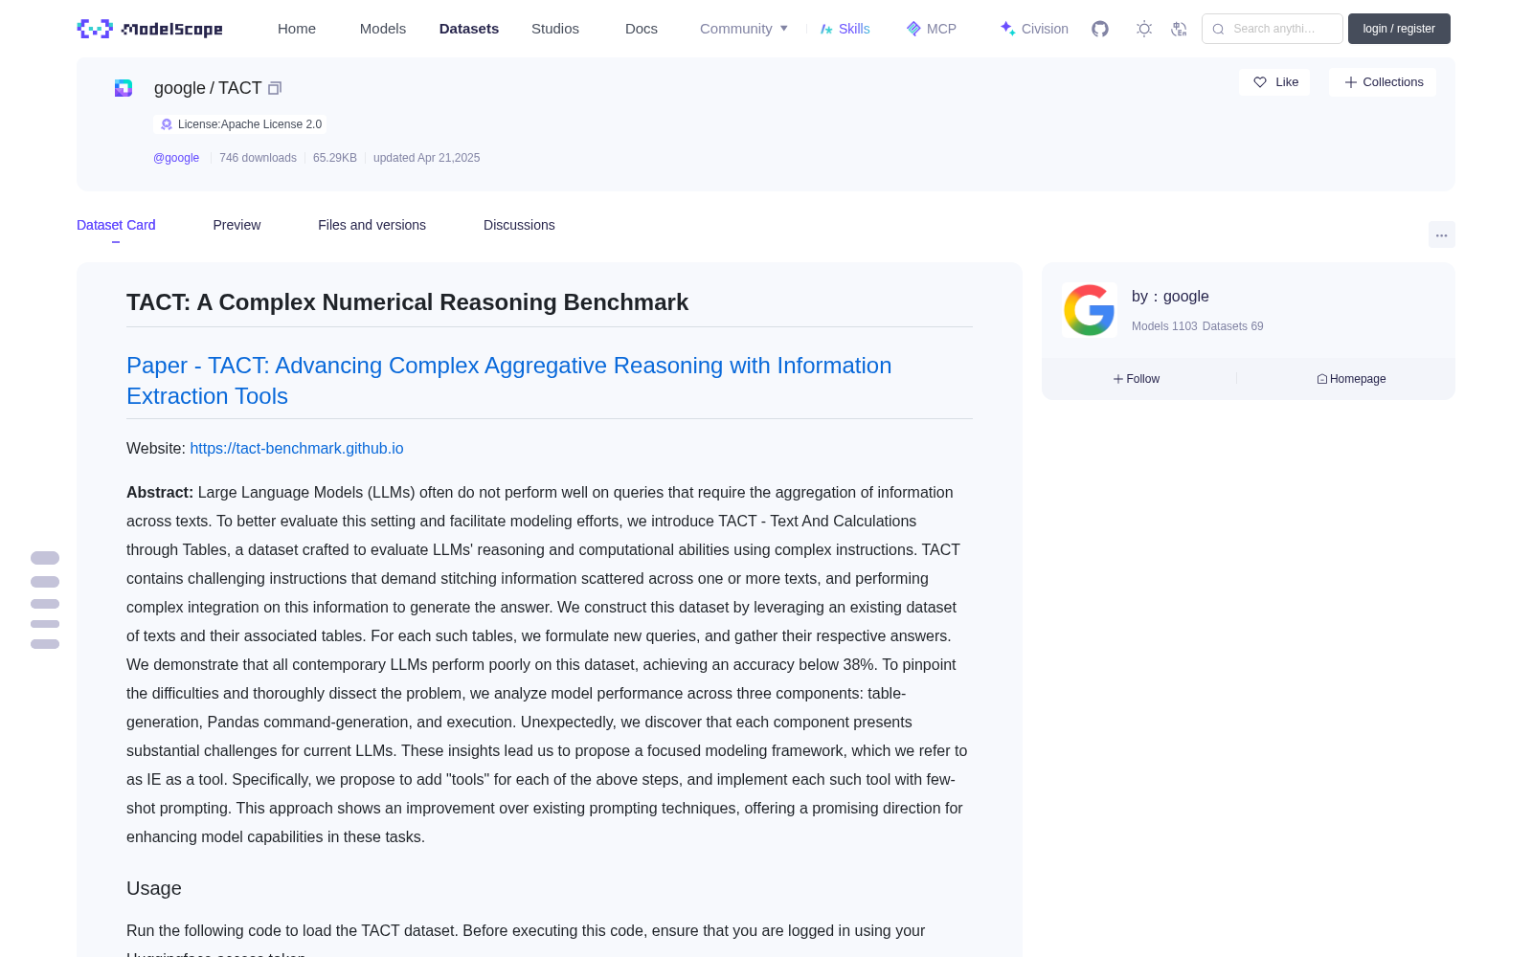Click the Datasets 69 count
The height and width of the screenshot is (957, 1532).
point(1233,326)
